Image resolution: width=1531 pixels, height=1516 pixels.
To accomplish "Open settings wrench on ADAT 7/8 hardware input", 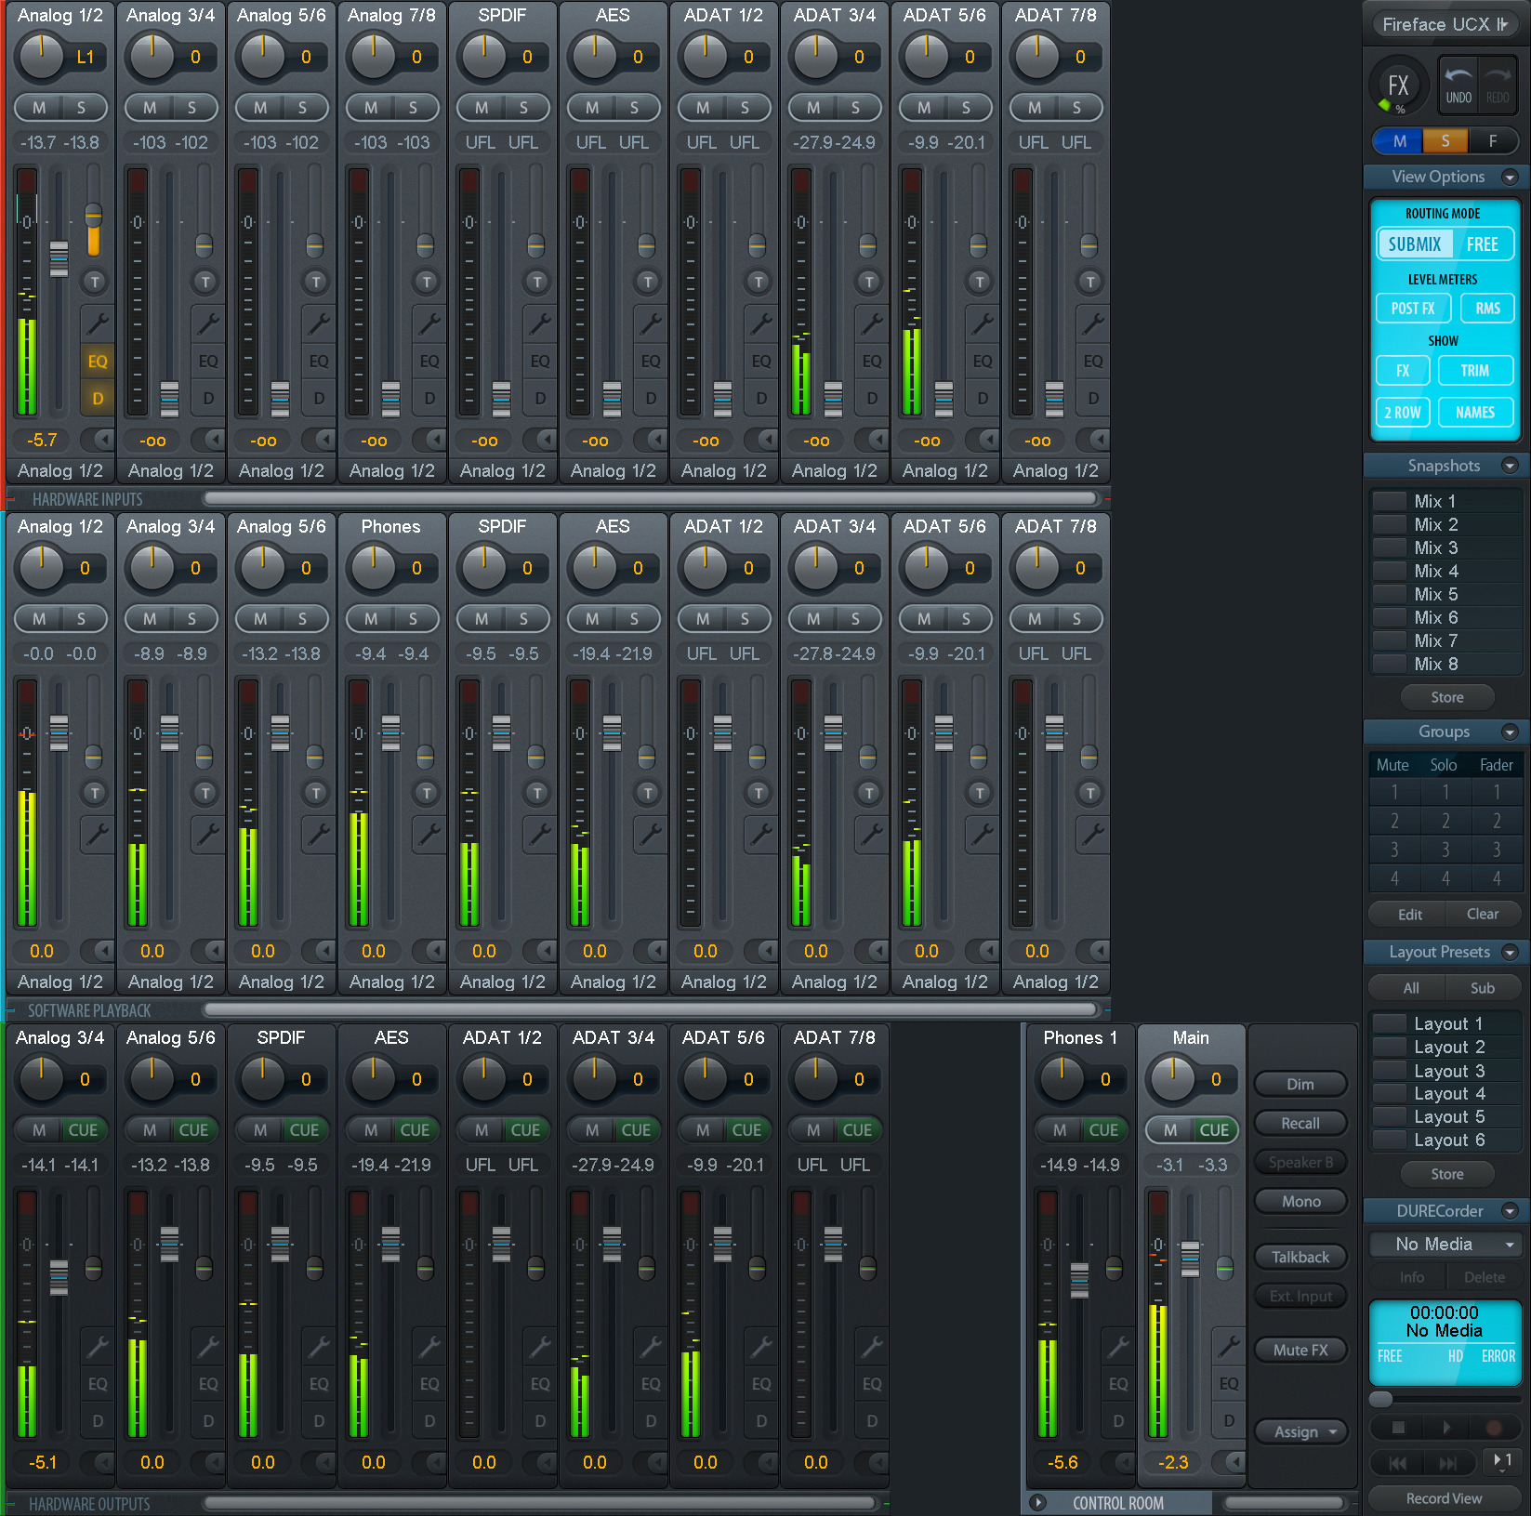I will coord(1092,323).
